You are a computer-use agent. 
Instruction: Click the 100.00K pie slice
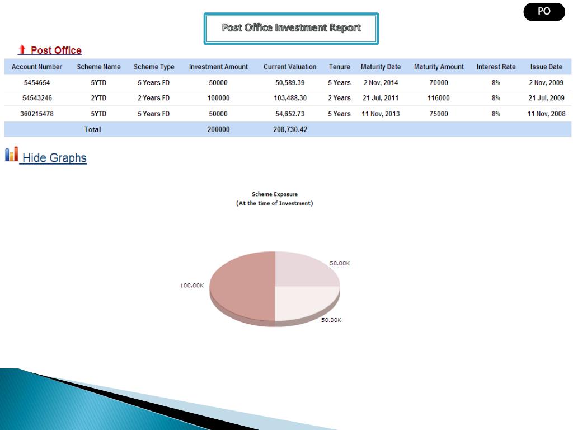(x=243, y=286)
